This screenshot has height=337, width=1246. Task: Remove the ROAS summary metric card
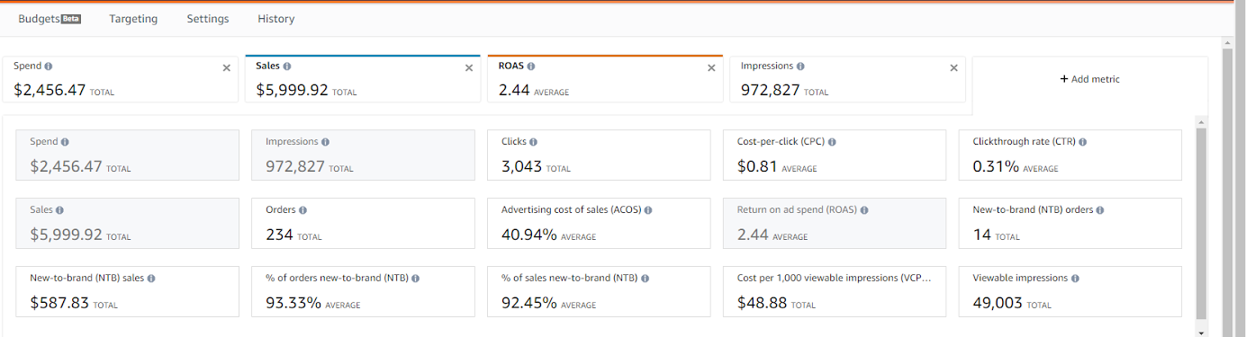coord(711,67)
